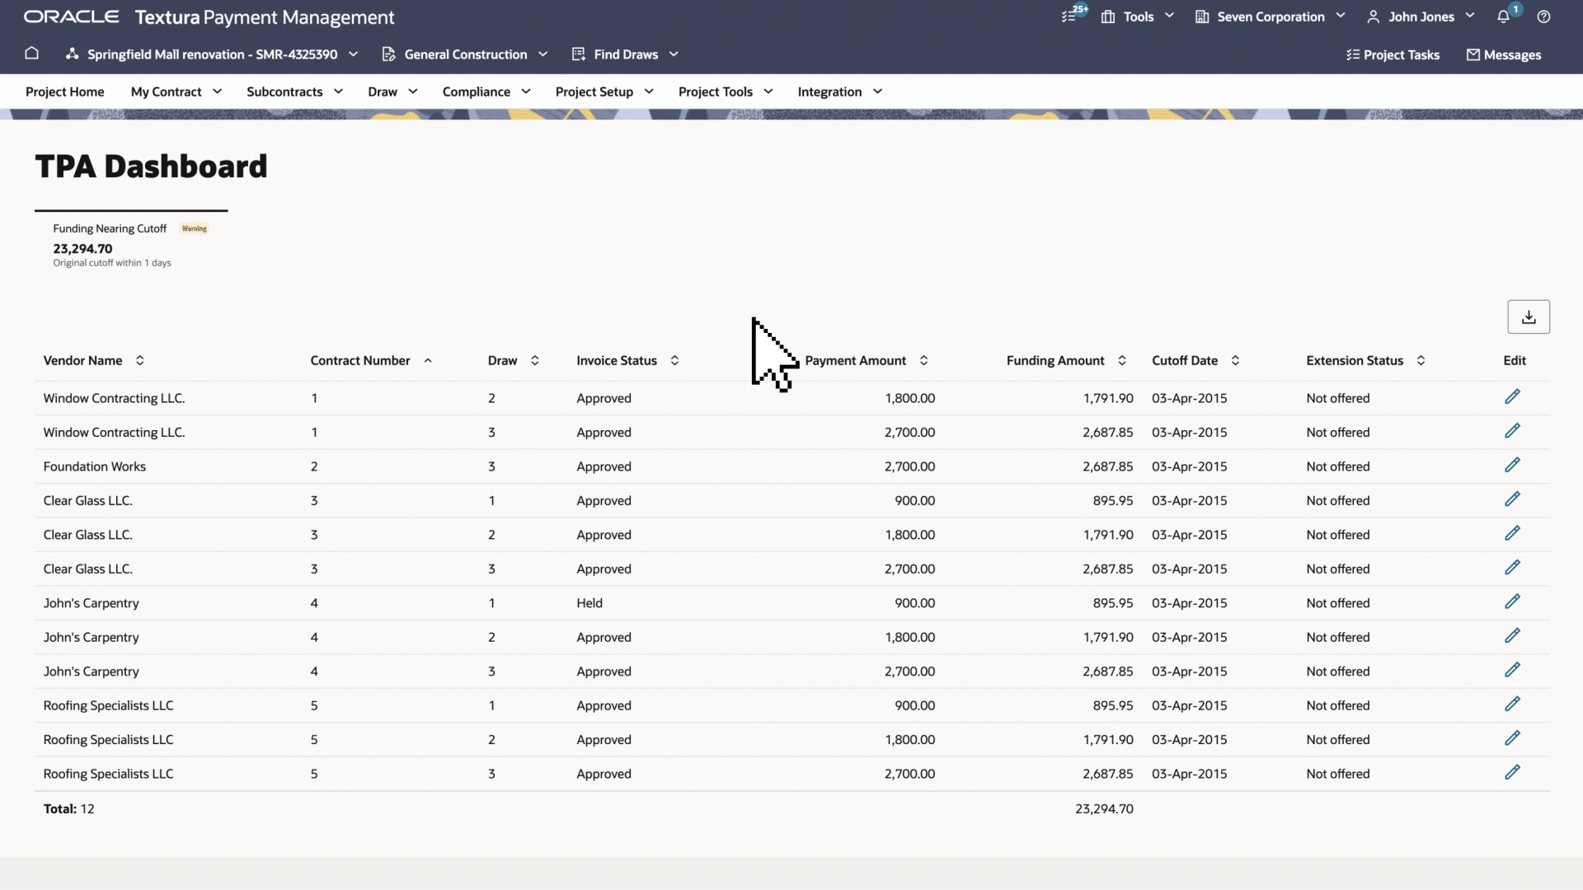Sort table by Vendor Name column
Screen dimensions: 1583x890
140,360
